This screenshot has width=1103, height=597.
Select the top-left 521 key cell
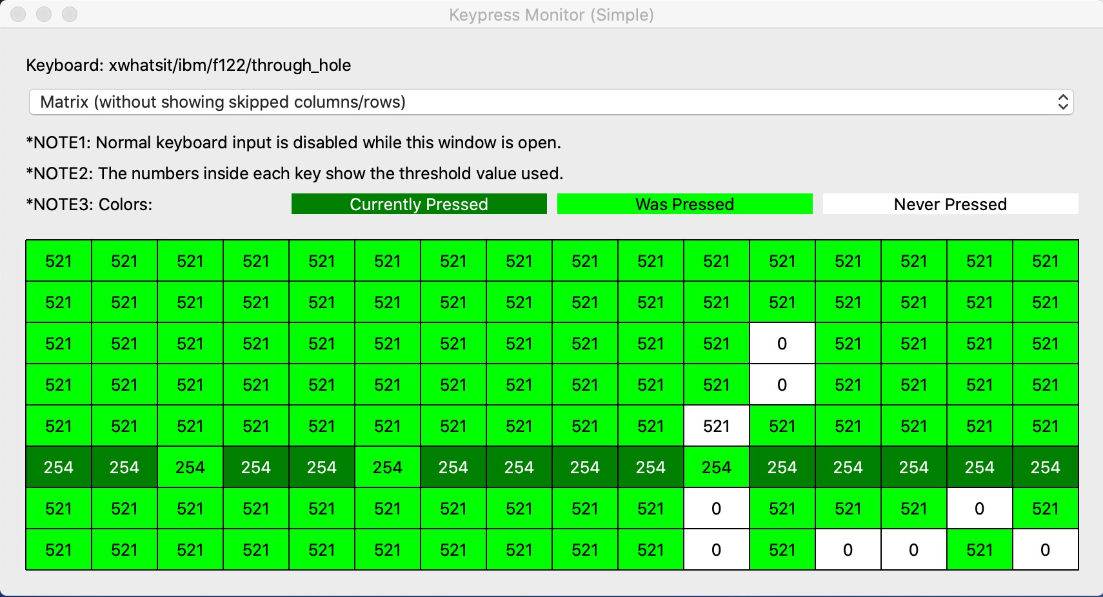[59, 261]
